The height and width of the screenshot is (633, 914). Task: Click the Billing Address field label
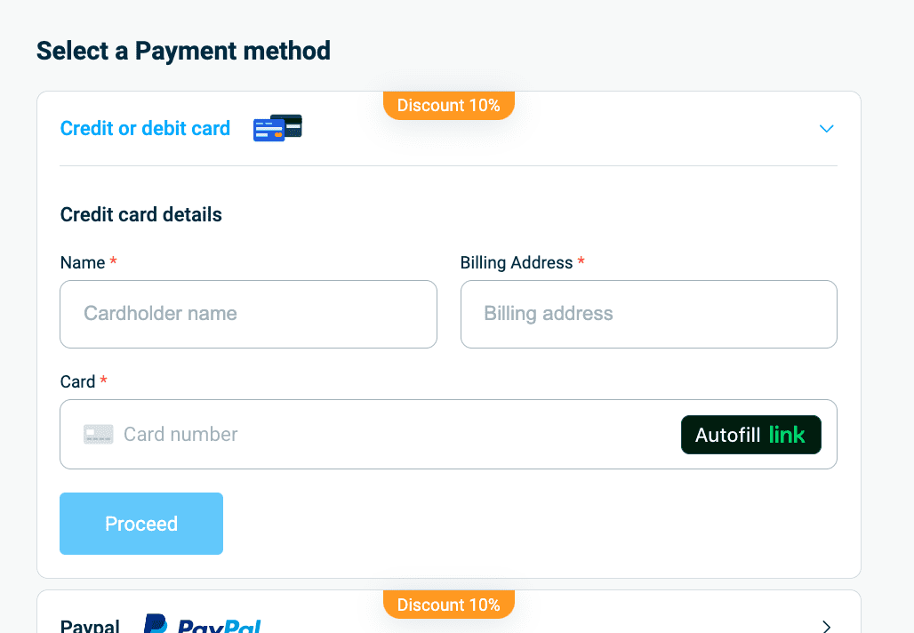coord(517,263)
